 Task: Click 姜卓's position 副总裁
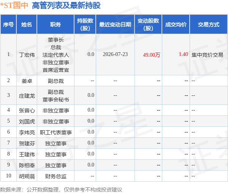pos(56,81)
